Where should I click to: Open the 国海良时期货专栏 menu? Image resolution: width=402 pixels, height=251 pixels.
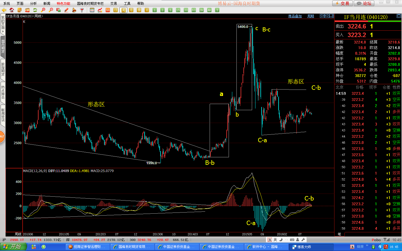(90, 3)
